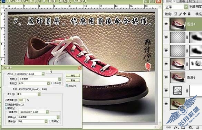Check the mask 反相(V) invert checkbox
202x130 pixels.
point(50,121)
